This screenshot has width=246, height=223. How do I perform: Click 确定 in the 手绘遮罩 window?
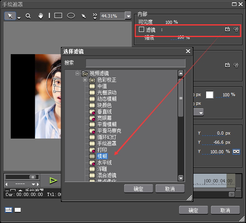coord(193,210)
